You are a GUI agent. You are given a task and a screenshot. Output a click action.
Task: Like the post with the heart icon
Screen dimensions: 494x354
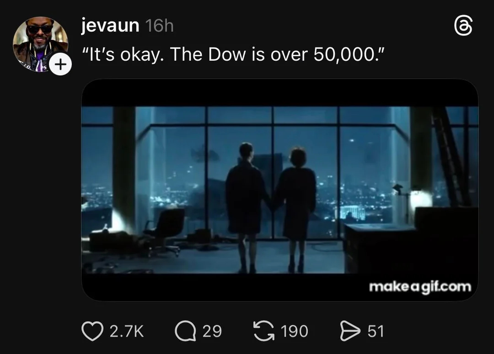click(x=92, y=331)
